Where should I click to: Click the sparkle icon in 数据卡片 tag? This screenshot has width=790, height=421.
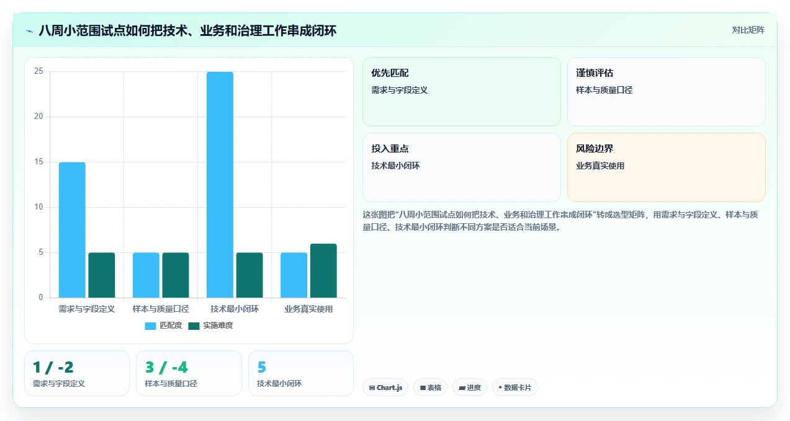click(x=500, y=388)
